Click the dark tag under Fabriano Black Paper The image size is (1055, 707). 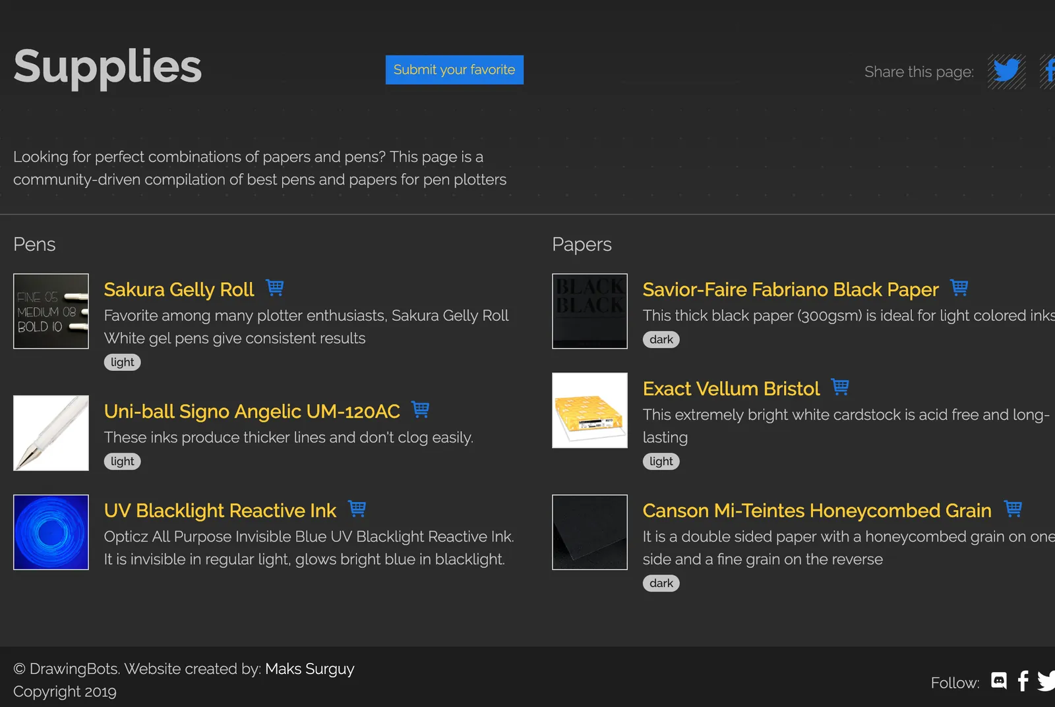point(661,339)
